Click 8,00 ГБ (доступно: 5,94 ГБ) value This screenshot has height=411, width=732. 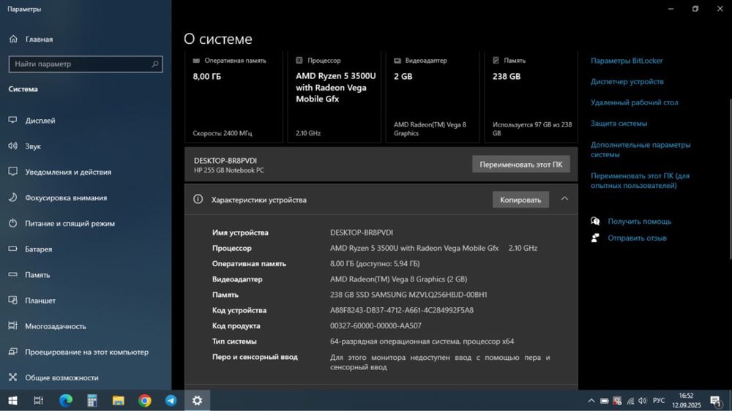click(x=375, y=263)
